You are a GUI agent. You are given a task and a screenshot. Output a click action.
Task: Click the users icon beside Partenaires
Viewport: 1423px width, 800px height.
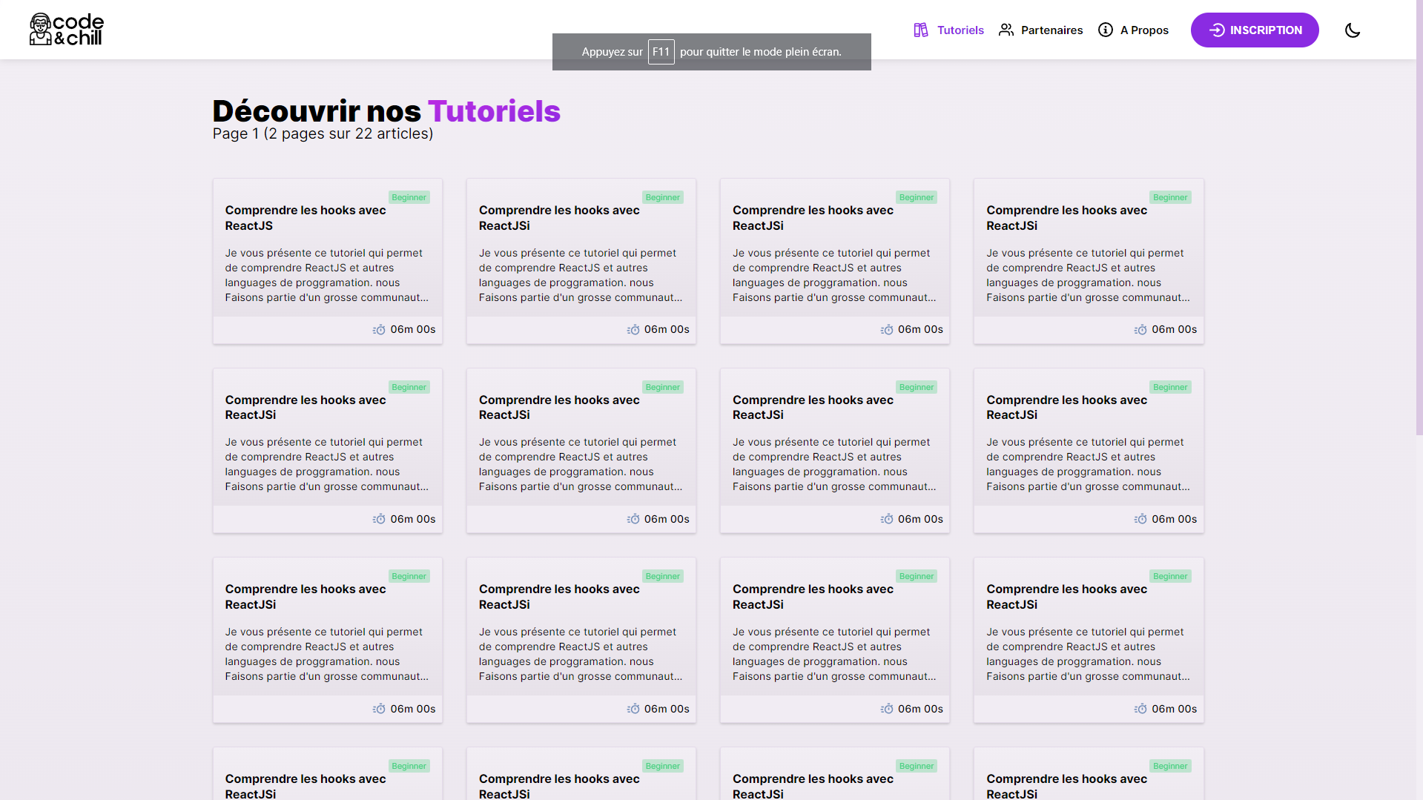pos(1006,30)
